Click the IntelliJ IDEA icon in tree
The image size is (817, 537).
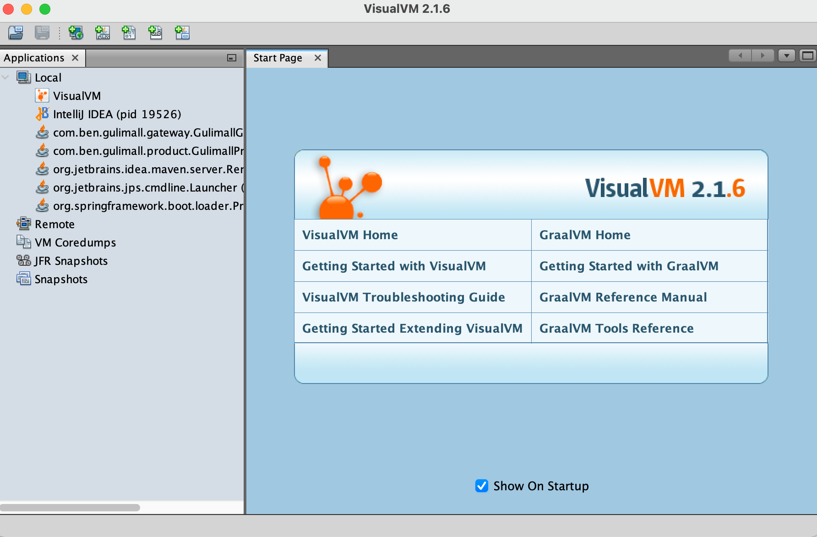[42, 114]
